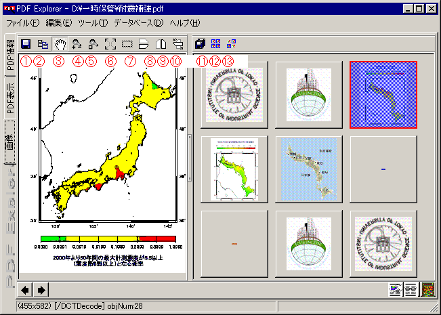Select the hand pan tool

tap(60, 44)
